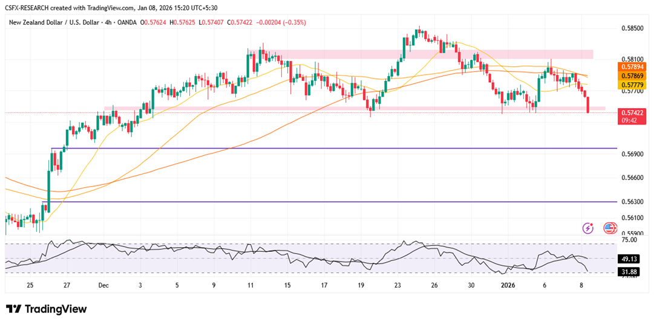Click the purple lightning bolt news icon
654x325 pixels.
point(587,228)
